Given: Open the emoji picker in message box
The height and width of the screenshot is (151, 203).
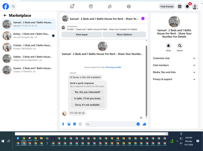Looking at the screenshot, I should (x=138, y=124).
